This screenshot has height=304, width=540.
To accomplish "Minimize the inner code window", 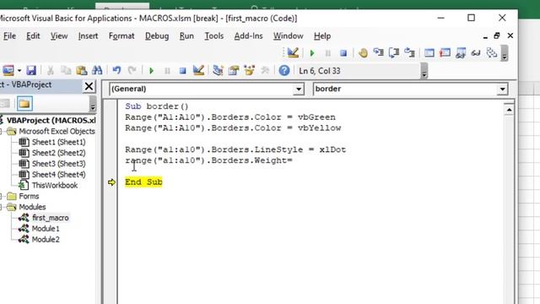I will pos(485,36).
